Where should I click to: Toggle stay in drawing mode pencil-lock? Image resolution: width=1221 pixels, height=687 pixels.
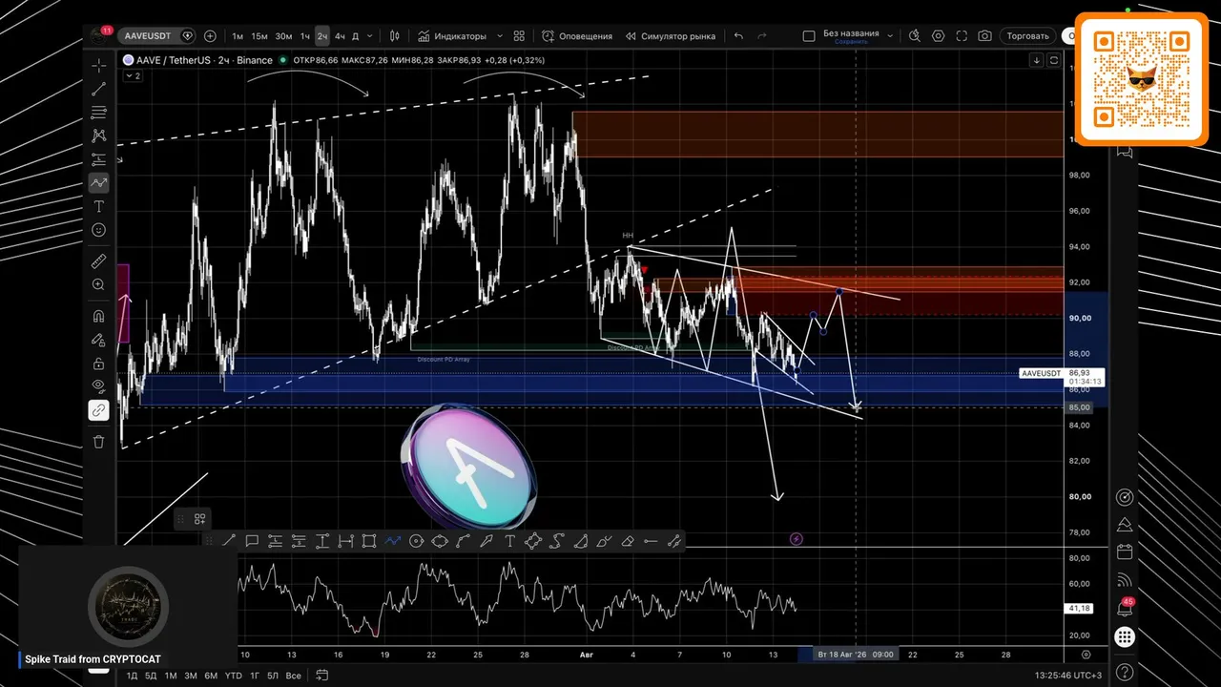pos(99,340)
